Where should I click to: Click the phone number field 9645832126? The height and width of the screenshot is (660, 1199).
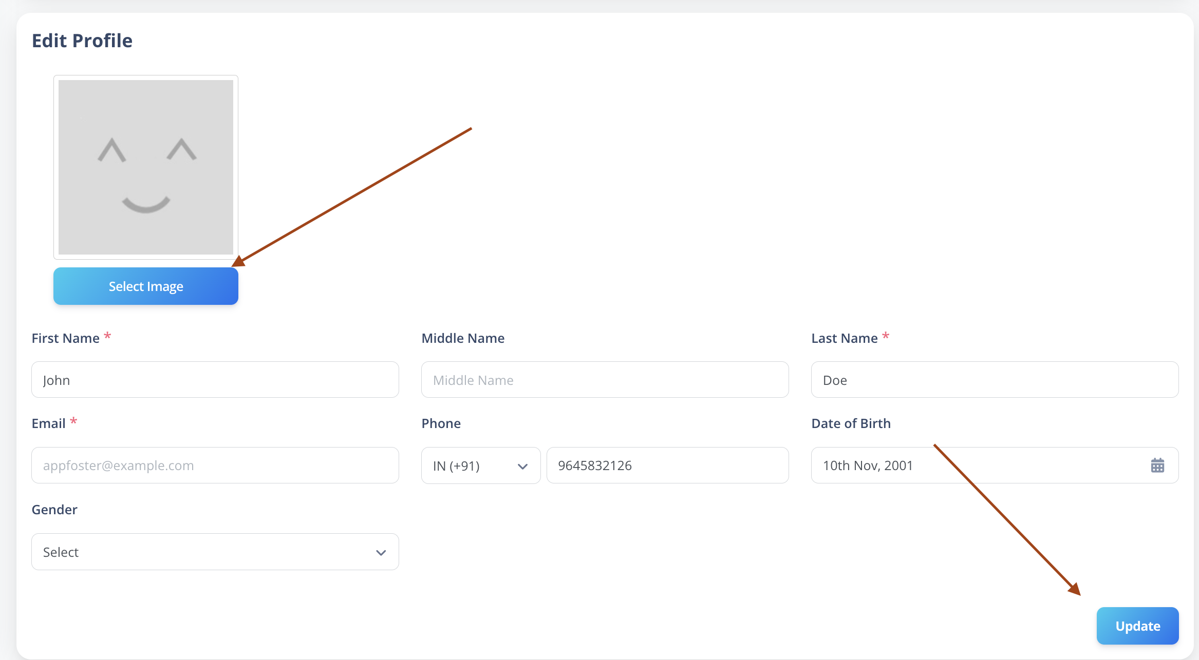(668, 465)
